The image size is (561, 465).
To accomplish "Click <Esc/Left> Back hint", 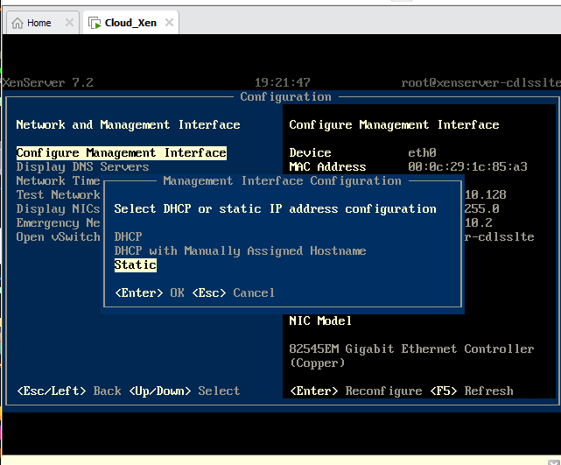I will click(x=69, y=391).
